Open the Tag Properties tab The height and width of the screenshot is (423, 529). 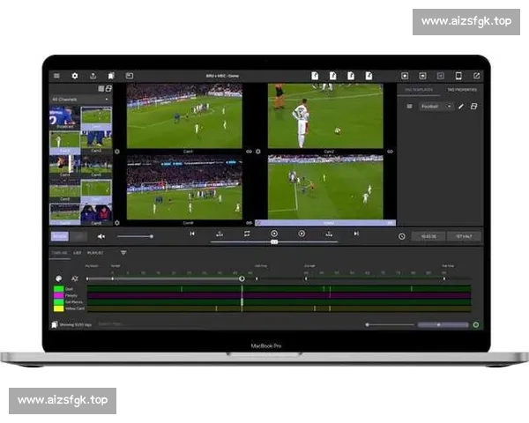click(461, 91)
